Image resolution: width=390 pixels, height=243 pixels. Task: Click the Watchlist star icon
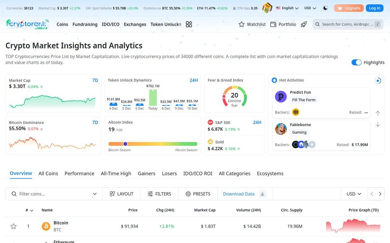click(241, 24)
